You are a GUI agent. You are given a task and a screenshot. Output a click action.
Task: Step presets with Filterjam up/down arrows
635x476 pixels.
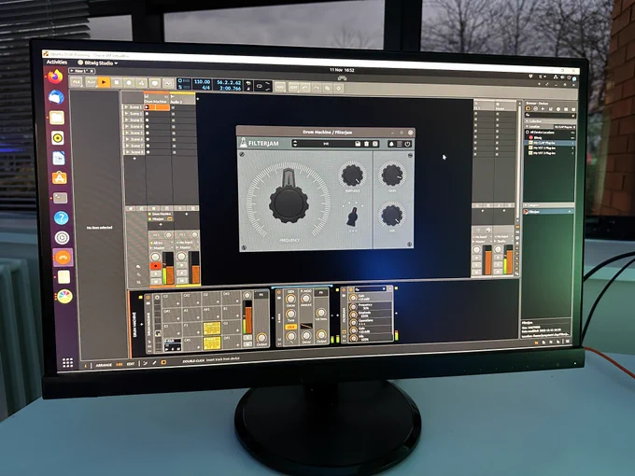(295, 144)
